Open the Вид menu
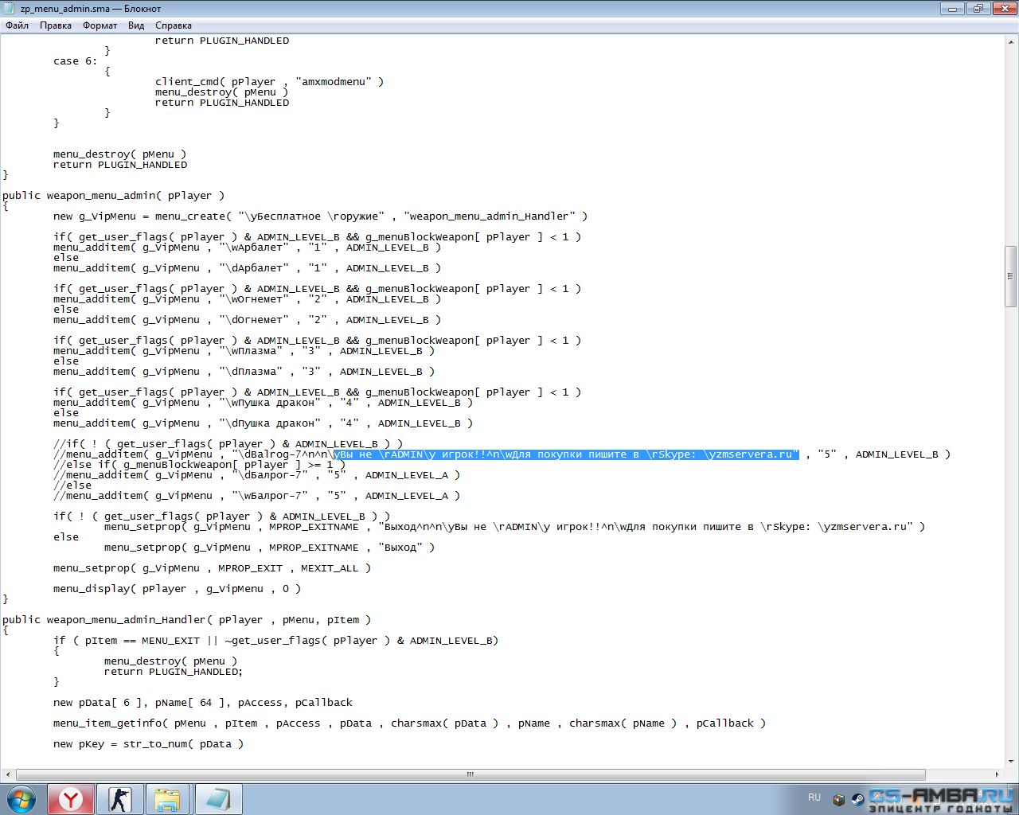The image size is (1019, 815). coord(136,25)
